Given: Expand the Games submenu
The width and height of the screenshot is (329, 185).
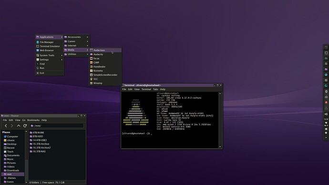Looking at the screenshot, I should tap(76, 41).
